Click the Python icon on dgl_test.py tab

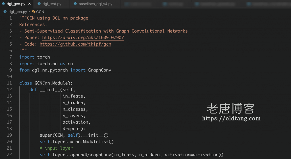pos(39,4)
